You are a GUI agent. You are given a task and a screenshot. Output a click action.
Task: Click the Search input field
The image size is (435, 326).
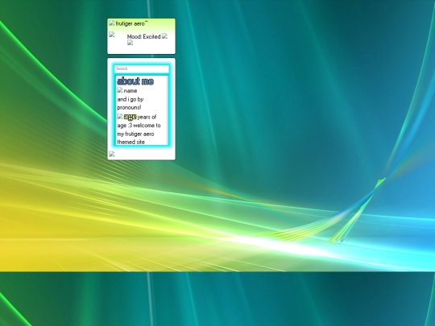[142, 68]
